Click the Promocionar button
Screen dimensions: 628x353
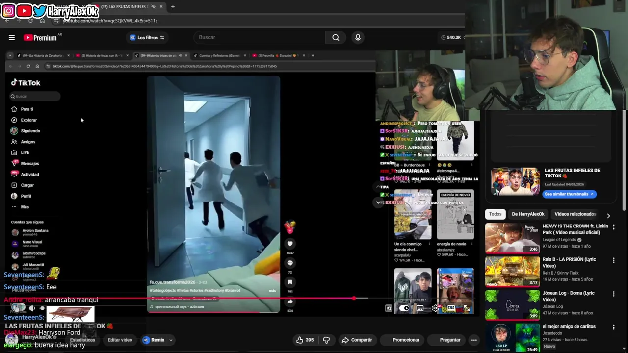pos(406,340)
